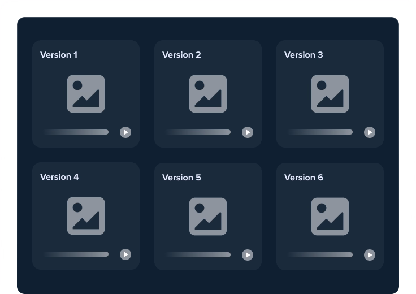This screenshot has height=294, width=416.
Task: Select the Version 2 title label
Action: 181,55
